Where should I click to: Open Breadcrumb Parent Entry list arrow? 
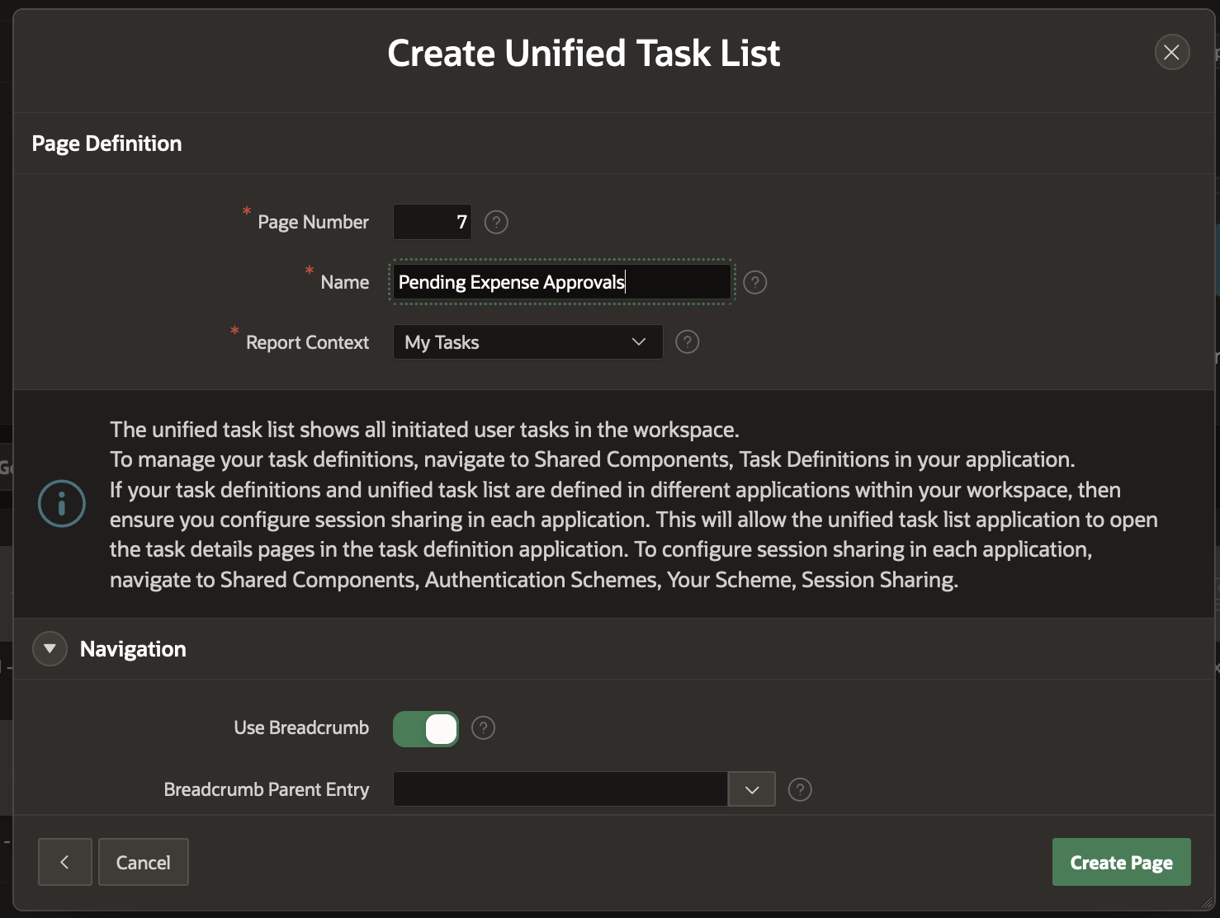[x=751, y=789]
